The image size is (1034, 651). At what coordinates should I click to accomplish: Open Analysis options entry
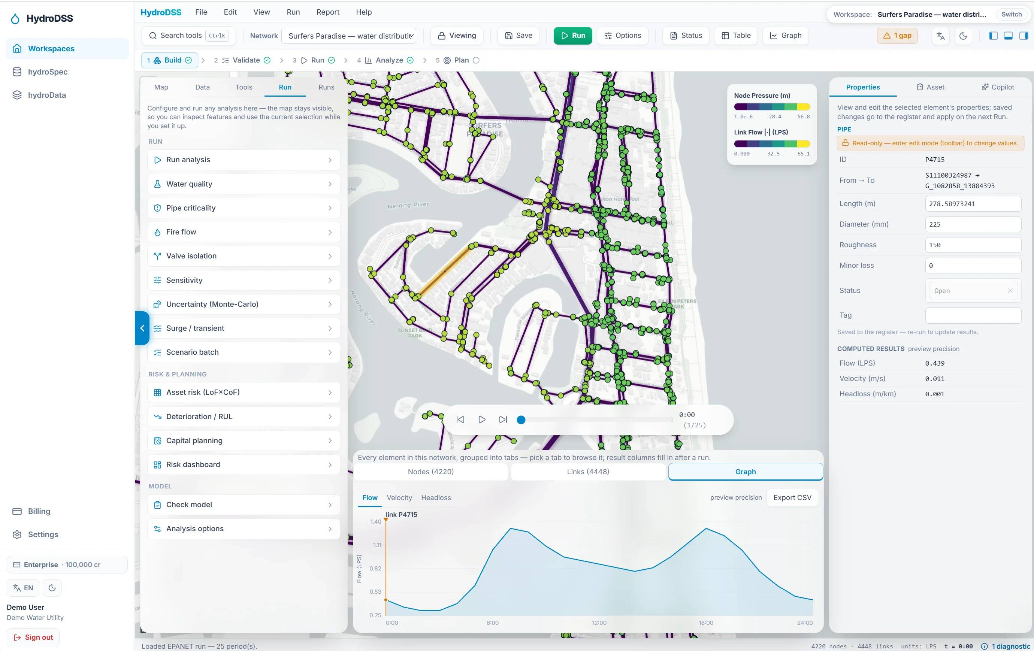click(x=244, y=529)
